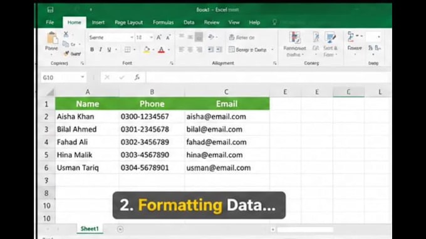This screenshot has width=426, height=239.
Task: Switch to the Formulas tab
Action: click(x=163, y=22)
